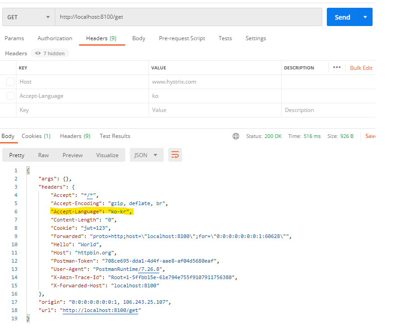The image size is (405, 328).
Task: Open the Test Results tab
Action: [x=115, y=136]
